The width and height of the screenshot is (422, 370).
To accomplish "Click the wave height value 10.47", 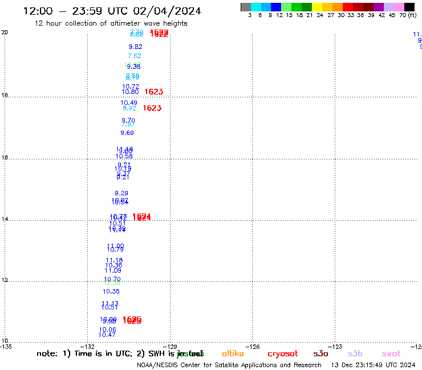I will (107, 335).
